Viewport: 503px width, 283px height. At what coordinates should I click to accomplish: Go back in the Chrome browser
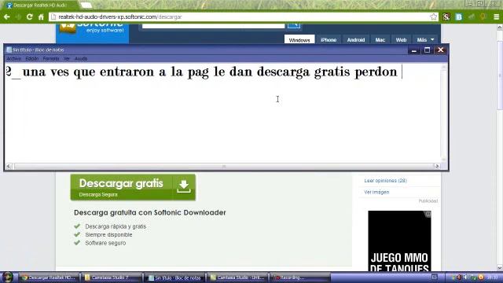pyautogui.click(x=7, y=17)
